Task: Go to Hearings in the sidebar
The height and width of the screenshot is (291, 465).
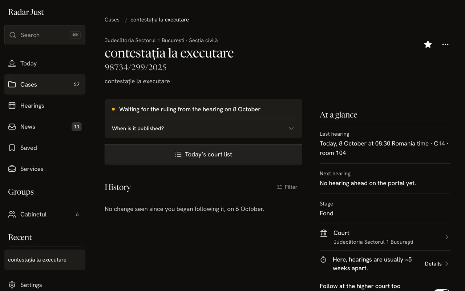Action: (45, 105)
